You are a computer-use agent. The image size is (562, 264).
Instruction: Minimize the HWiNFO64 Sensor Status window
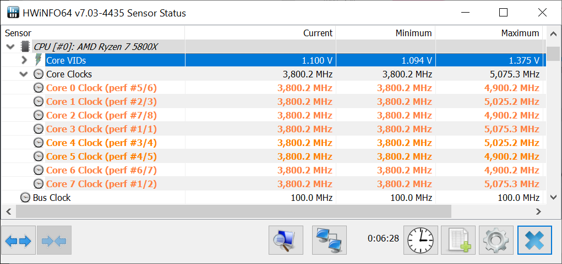pos(465,13)
